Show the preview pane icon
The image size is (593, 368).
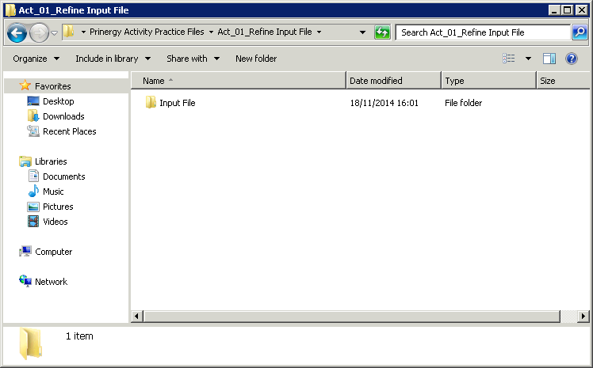549,59
